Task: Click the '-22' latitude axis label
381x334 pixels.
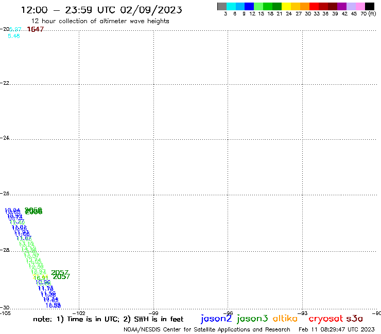Action: pos(5,83)
